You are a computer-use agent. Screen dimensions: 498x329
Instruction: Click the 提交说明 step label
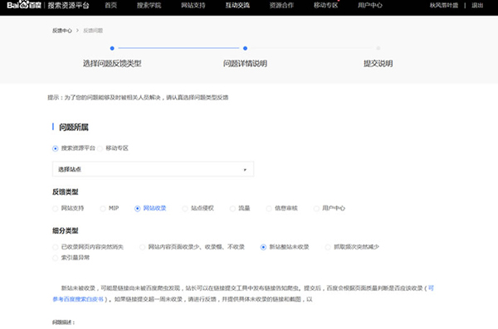pyautogui.click(x=378, y=64)
